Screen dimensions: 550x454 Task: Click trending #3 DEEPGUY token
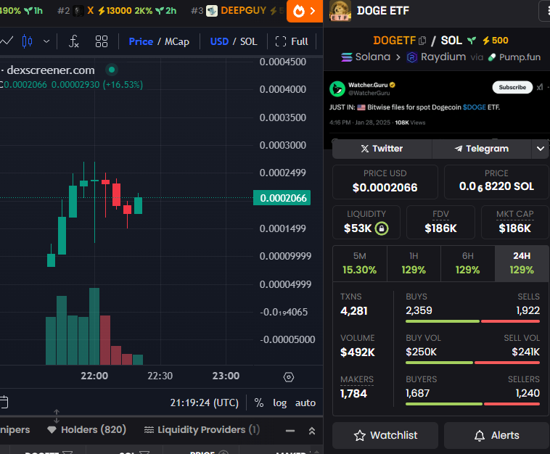pos(237,11)
